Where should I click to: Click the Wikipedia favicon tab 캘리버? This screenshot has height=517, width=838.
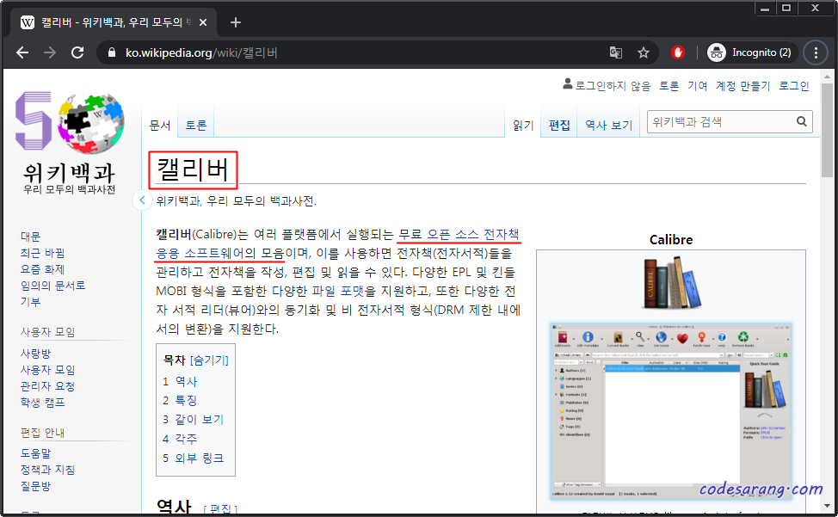click(112, 22)
